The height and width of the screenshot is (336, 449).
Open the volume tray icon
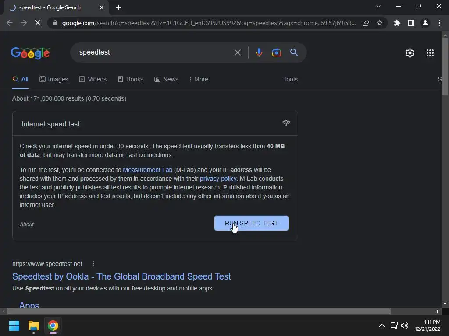[x=405, y=325]
